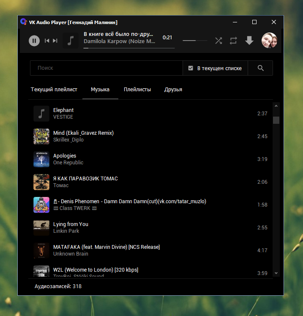The height and width of the screenshot is (316, 303).
Task: Click the elapsed time 0:21
Action: (167, 38)
